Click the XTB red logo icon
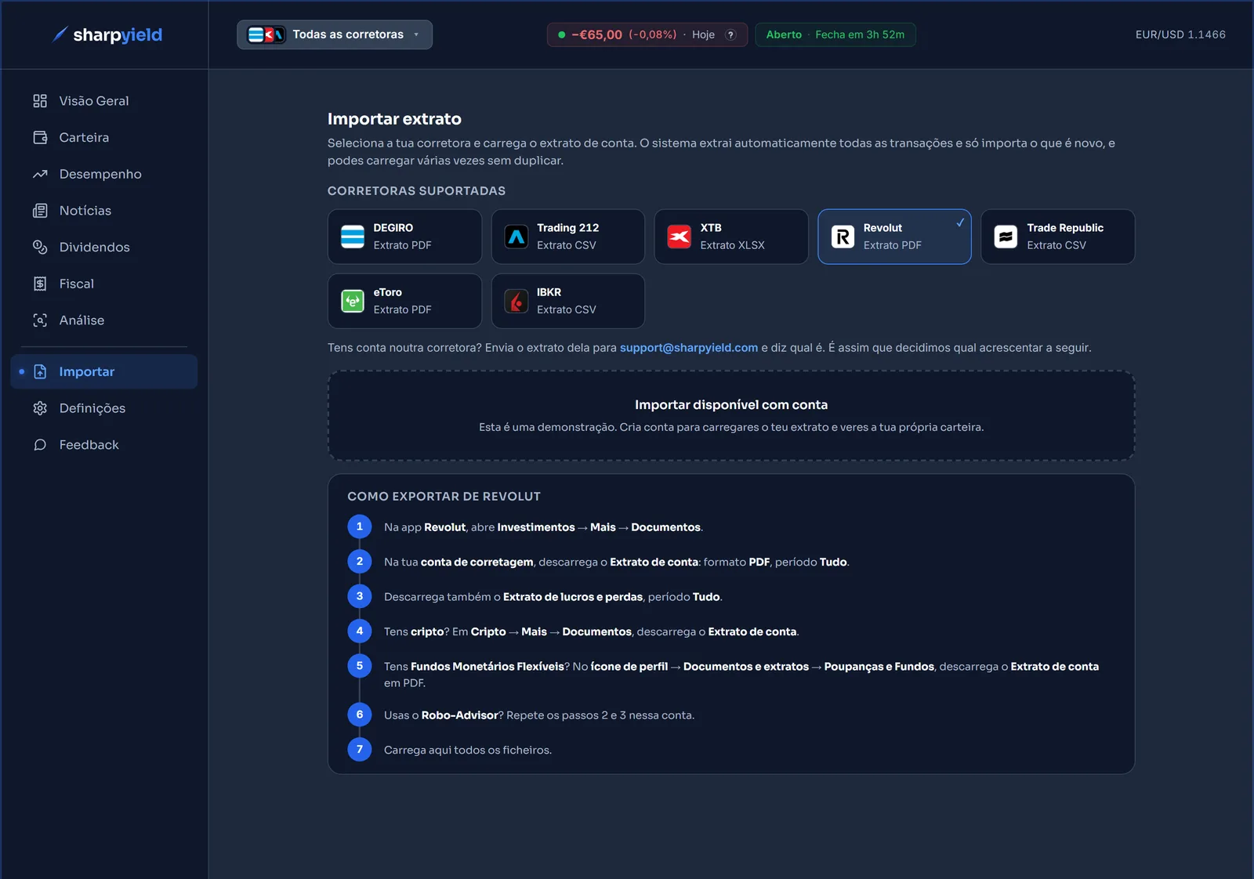This screenshot has width=1254, height=879. [679, 237]
